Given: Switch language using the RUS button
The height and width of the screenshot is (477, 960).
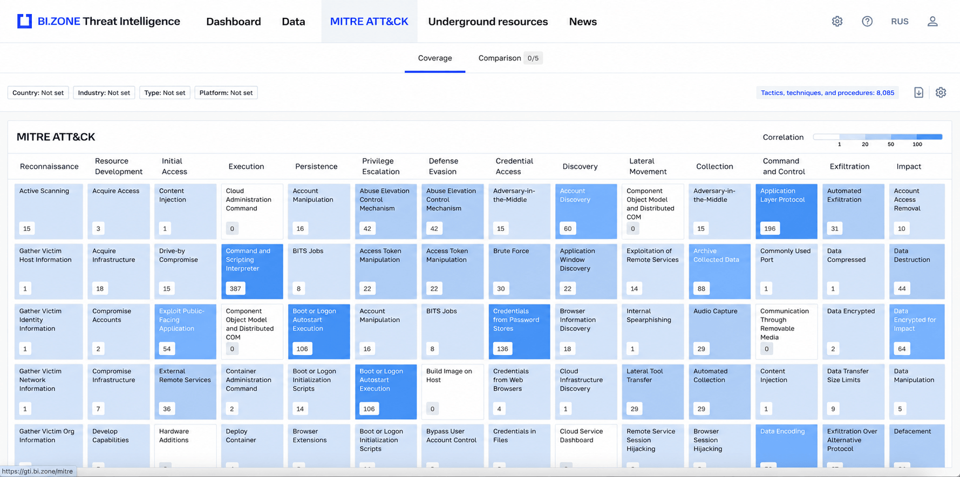Looking at the screenshot, I should [x=900, y=21].
